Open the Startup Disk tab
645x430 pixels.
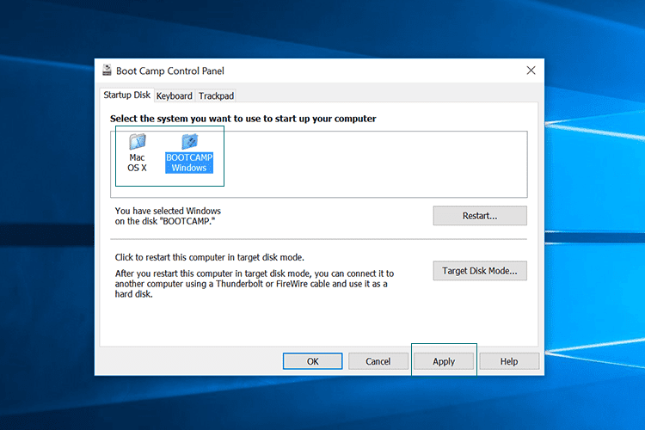point(126,95)
